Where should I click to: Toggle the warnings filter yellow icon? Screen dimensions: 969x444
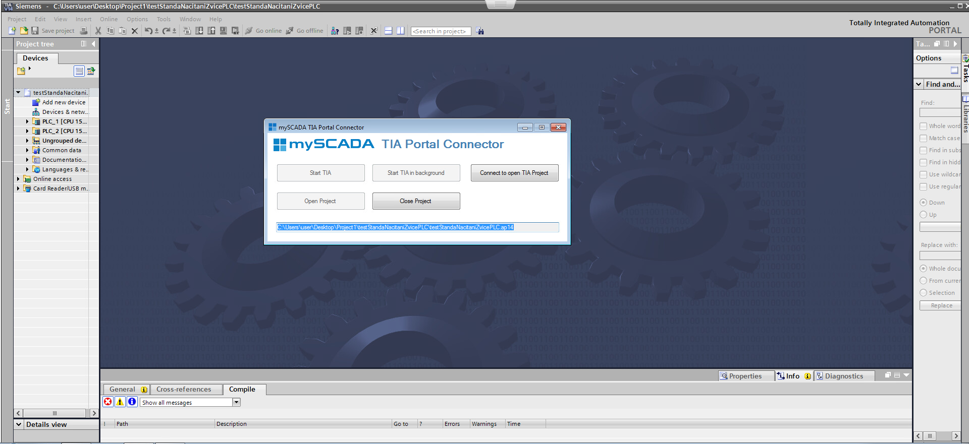pos(120,402)
